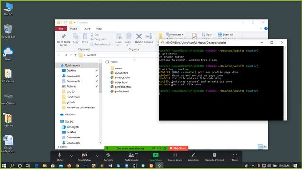Go back in Explorer navigation
The width and height of the screenshot is (302, 169).
click(x=59, y=55)
